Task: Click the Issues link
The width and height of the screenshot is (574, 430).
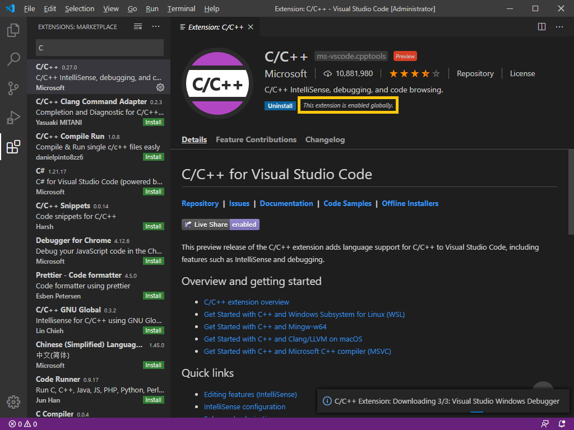Action: pyautogui.click(x=239, y=204)
